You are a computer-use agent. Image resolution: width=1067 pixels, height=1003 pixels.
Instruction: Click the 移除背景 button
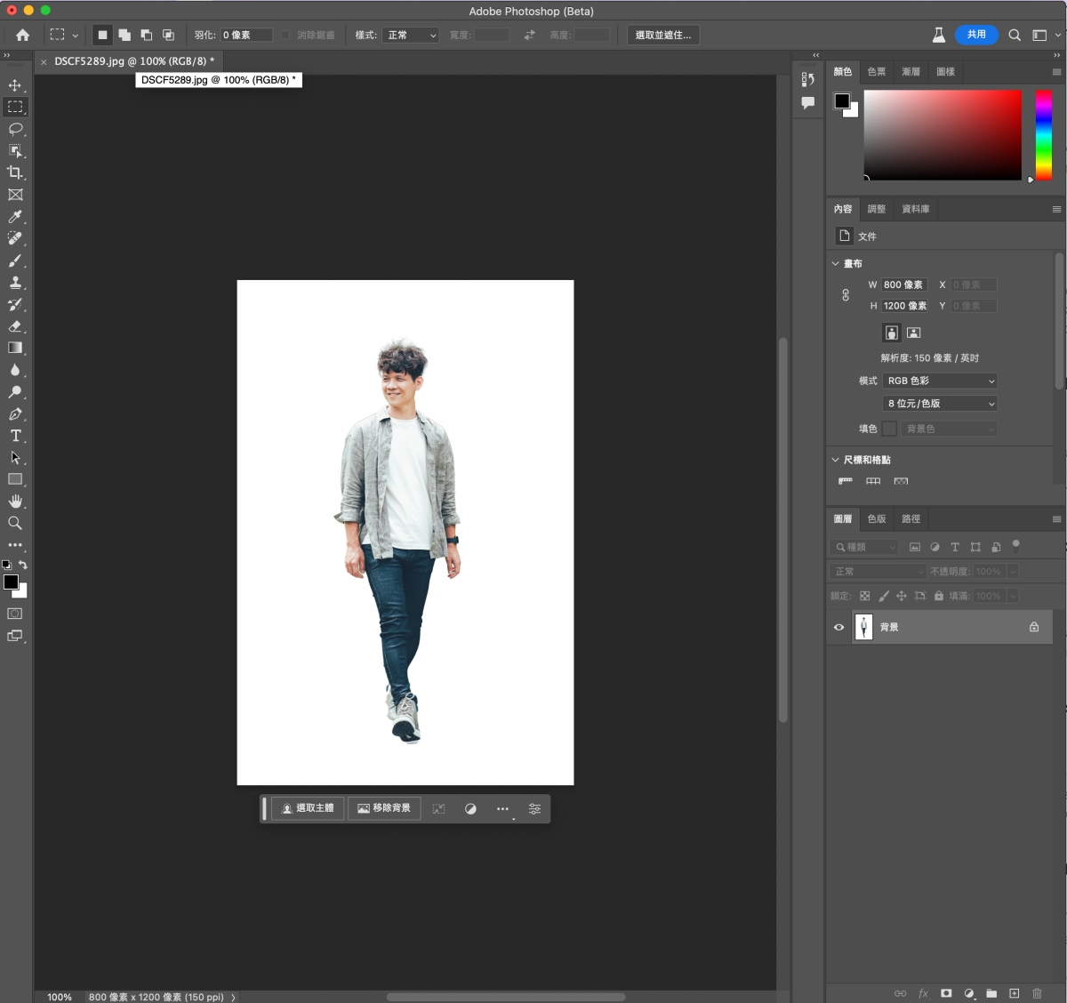(x=384, y=808)
